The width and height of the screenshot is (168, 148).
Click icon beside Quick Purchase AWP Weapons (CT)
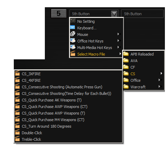(17, 106)
